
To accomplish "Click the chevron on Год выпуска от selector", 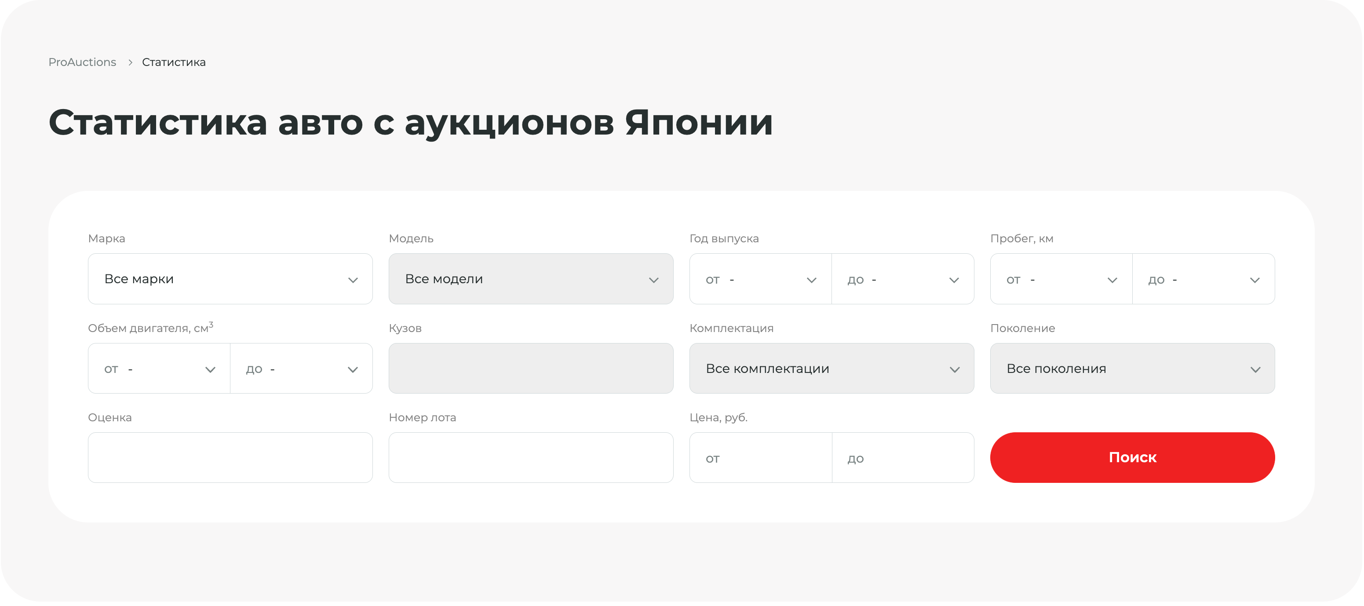I will (811, 279).
